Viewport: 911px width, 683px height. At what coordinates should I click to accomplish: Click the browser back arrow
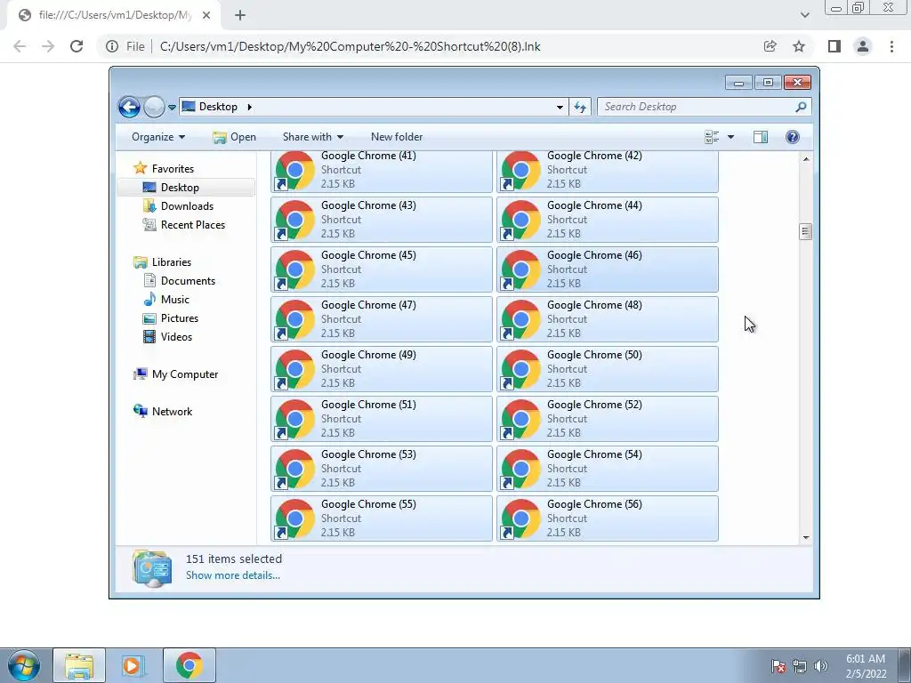pyautogui.click(x=20, y=46)
